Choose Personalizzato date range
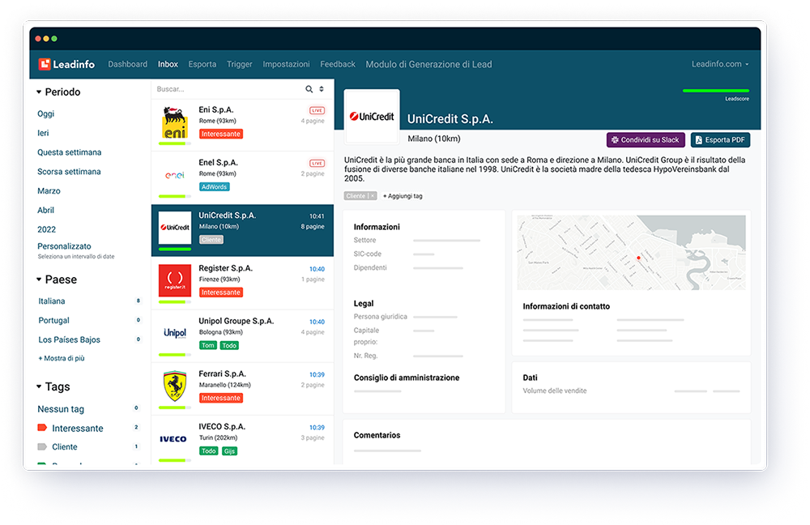The width and height of the screenshot is (810, 525). click(64, 246)
